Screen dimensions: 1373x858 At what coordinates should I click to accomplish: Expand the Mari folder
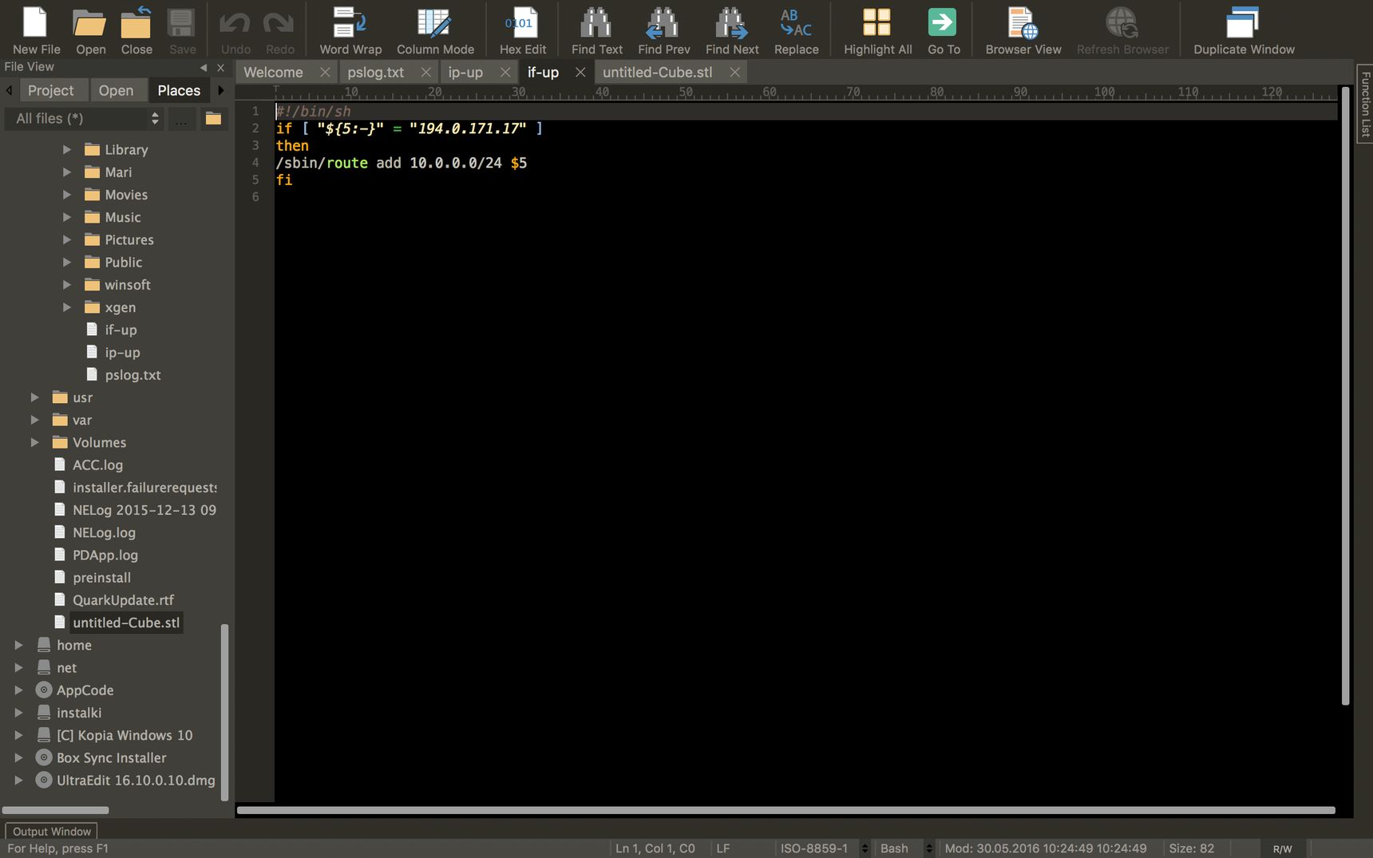(67, 172)
